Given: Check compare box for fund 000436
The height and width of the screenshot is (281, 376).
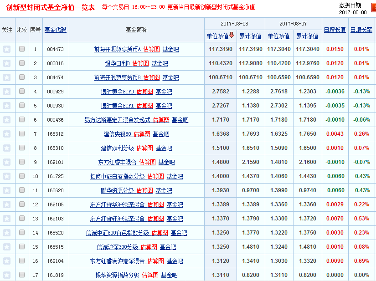Looking at the screenshot, I should coord(22,119).
